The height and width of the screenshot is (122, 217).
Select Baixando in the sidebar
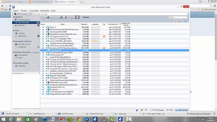pyautogui.click(x=21, y=25)
